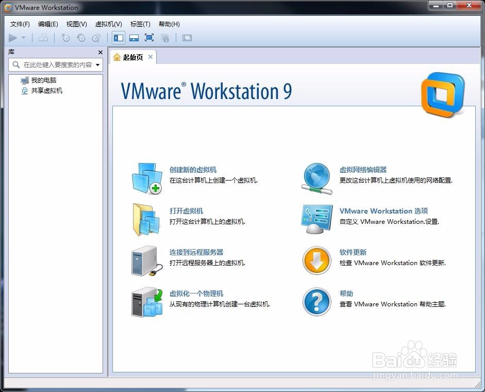Click the 虚拟网络编辑器 link

pos(363,170)
